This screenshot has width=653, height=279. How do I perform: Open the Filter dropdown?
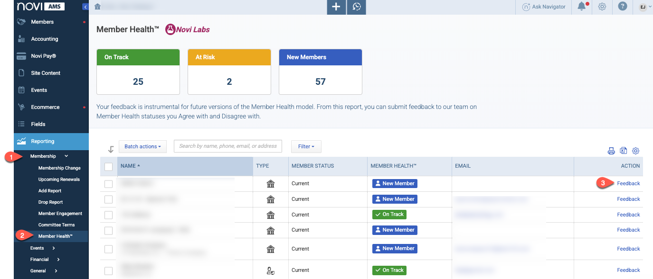point(306,146)
